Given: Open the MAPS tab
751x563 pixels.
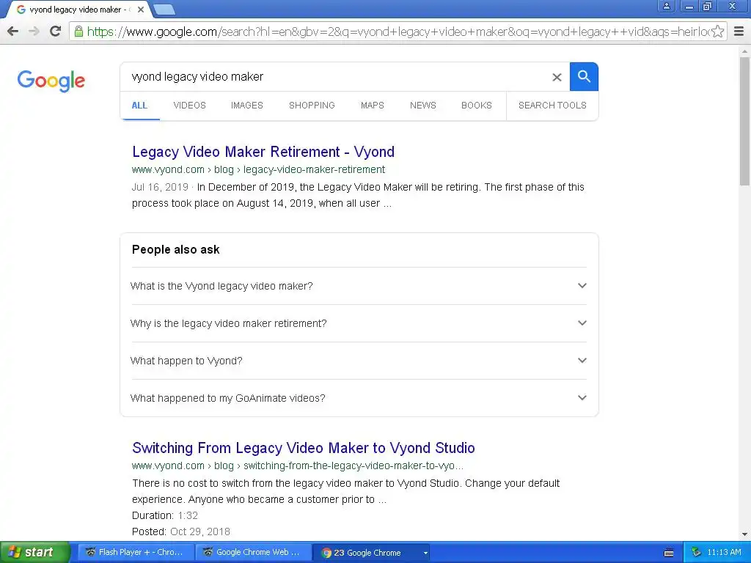Looking at the screenshot, I should coord(372,106).
